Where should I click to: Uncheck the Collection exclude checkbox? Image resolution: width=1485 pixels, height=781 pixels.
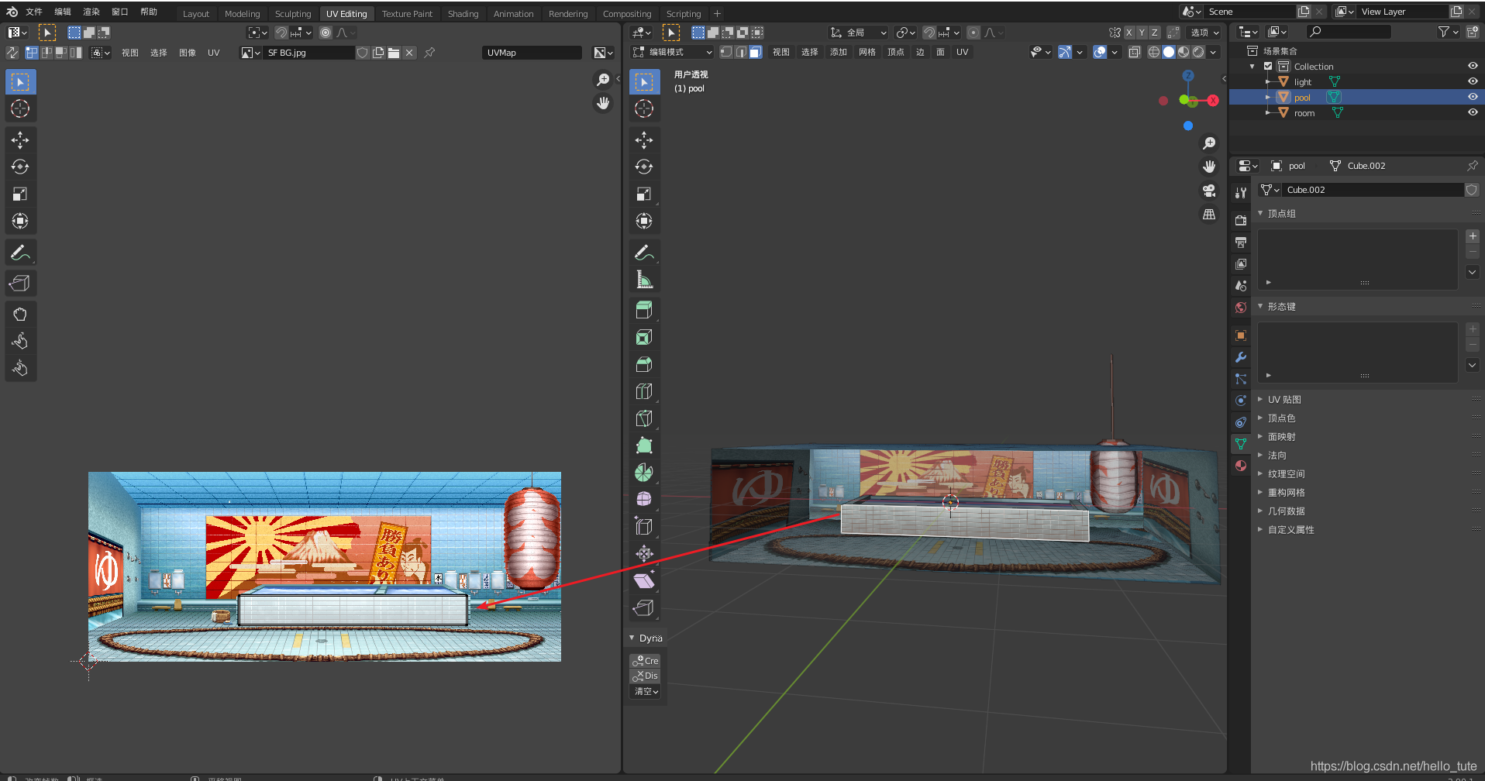pos(1268,66)
